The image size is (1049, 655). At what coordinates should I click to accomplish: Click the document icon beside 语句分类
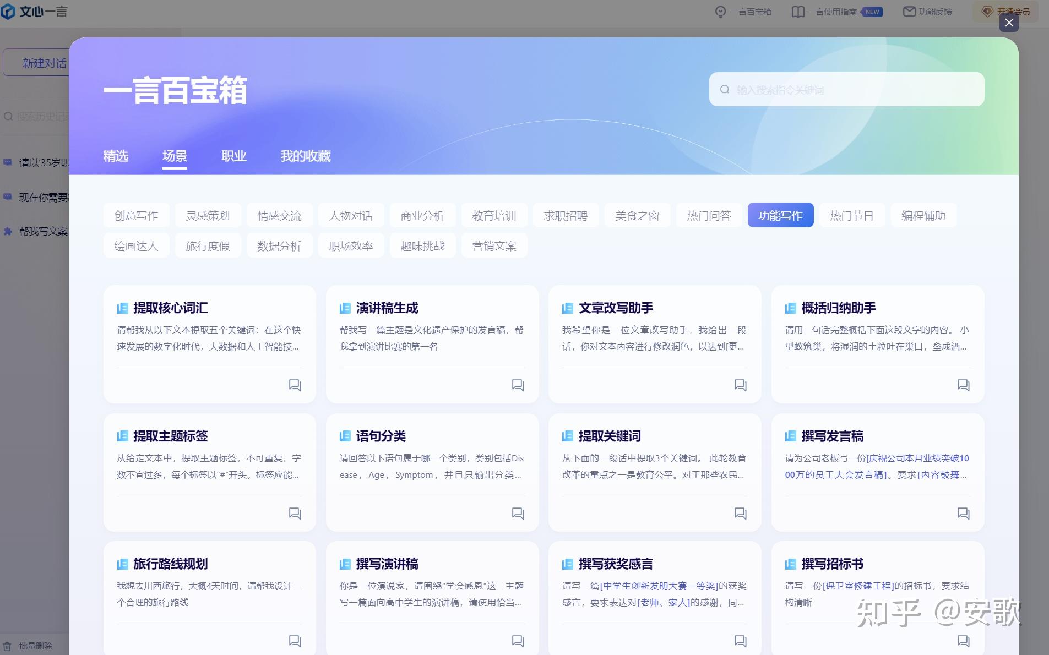(x=345, y=436)
